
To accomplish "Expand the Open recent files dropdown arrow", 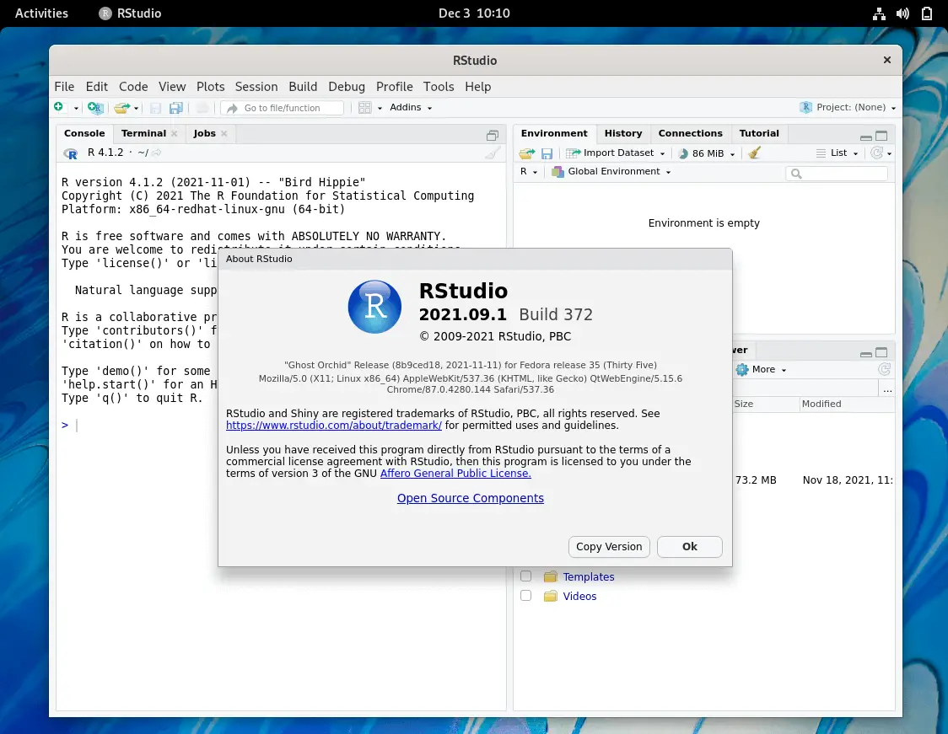I will [136, 109].
